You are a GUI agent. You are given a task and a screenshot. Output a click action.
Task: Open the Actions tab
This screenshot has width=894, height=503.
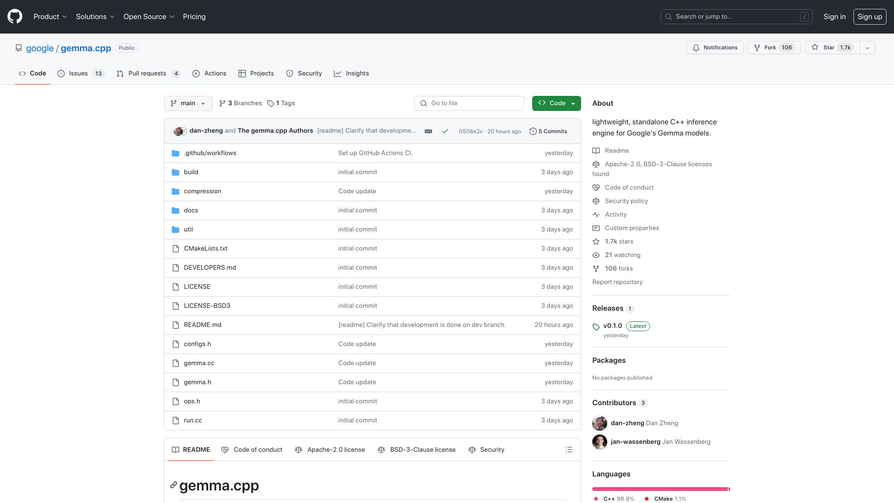pyautogui.click(x=209, y=74)
